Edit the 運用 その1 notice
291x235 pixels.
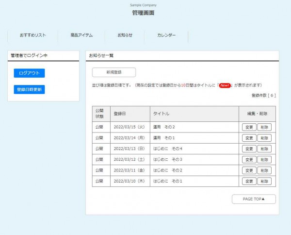[249, 138]
